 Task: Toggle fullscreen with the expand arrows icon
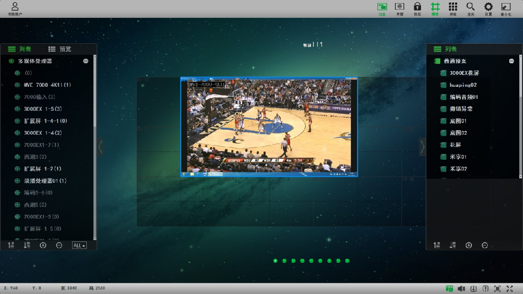(x=510, y=289)
